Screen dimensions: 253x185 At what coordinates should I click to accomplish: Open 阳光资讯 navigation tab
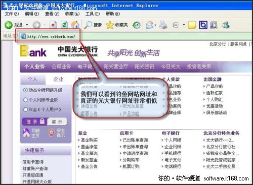point(144,67)
